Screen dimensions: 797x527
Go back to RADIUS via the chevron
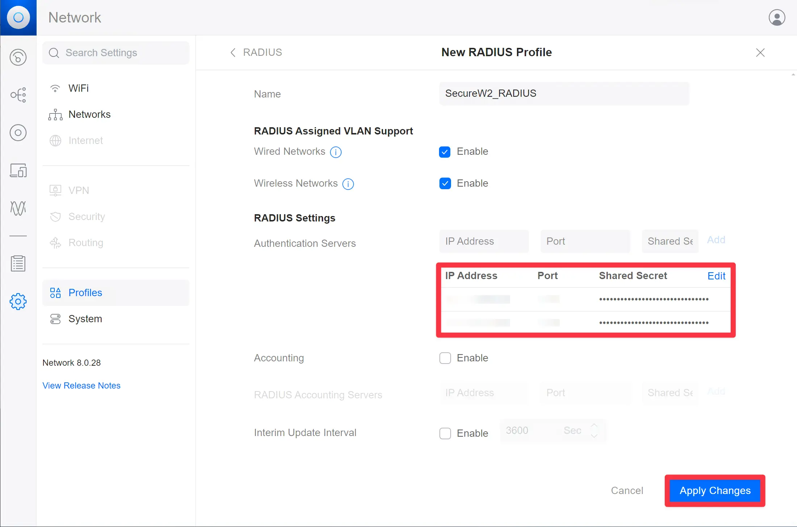pyautogui.click(x=233, y=53)
